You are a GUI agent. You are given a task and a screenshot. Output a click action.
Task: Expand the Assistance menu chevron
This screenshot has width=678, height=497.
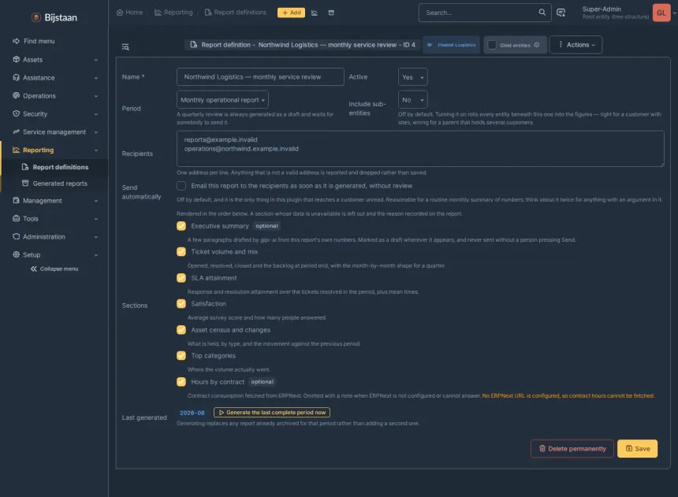(x=96, y=78)
